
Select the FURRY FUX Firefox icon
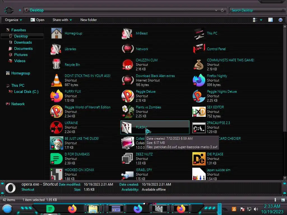pyautogui.click(x=57, y=96)
